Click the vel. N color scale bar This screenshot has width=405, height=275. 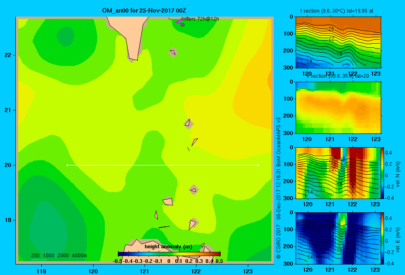(x=383, y=173)
